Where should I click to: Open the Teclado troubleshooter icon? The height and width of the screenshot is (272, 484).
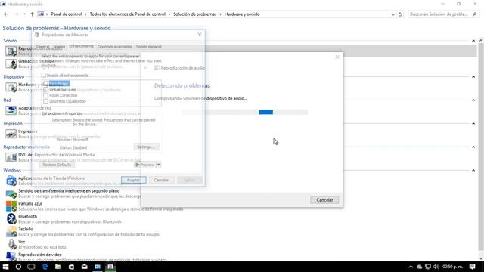[11, 231]
